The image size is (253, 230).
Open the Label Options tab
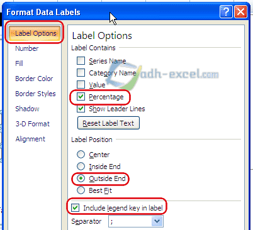click(x=35, y=33)
